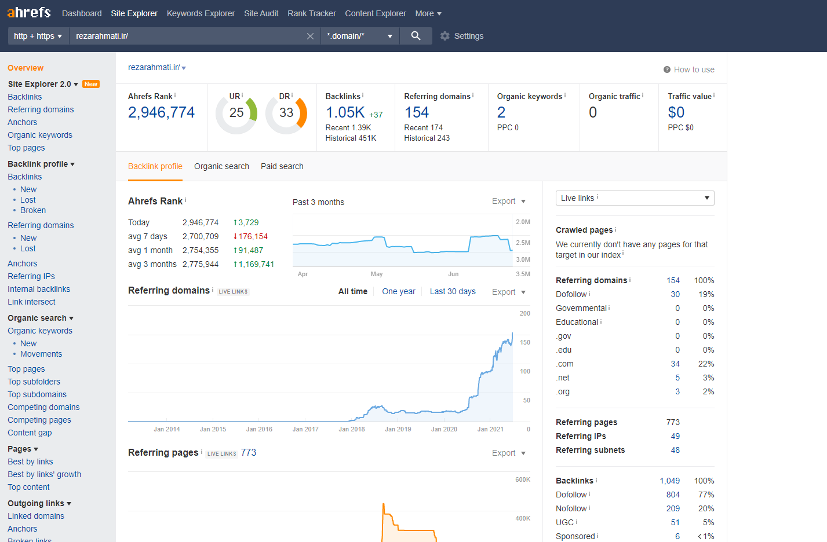Open Best by links' growth
The height and width of the screenshot is (542, 827).
click(x=44, y=474)
